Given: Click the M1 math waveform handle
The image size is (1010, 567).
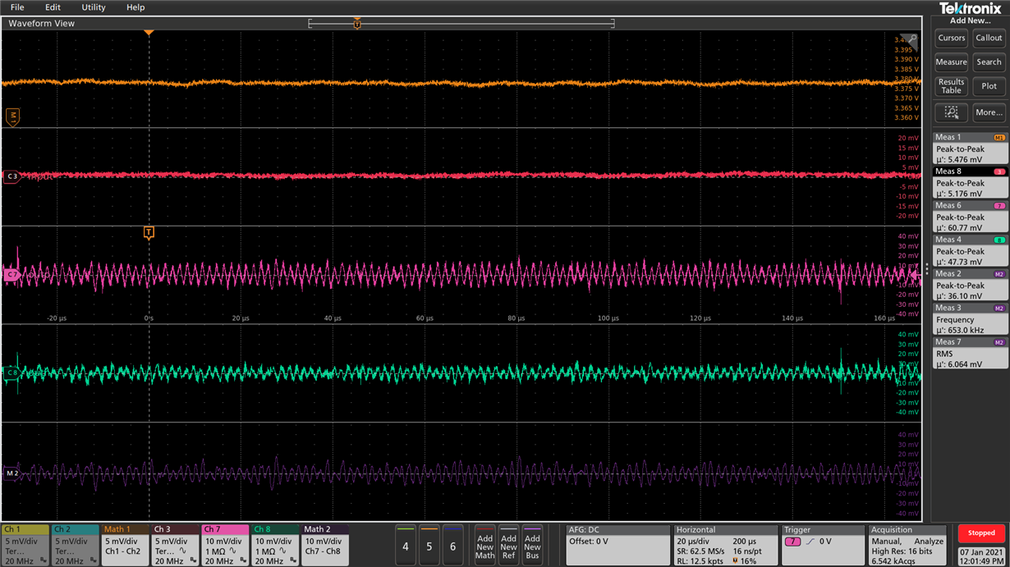Looking at the screenshot, I should click(12, 117).
